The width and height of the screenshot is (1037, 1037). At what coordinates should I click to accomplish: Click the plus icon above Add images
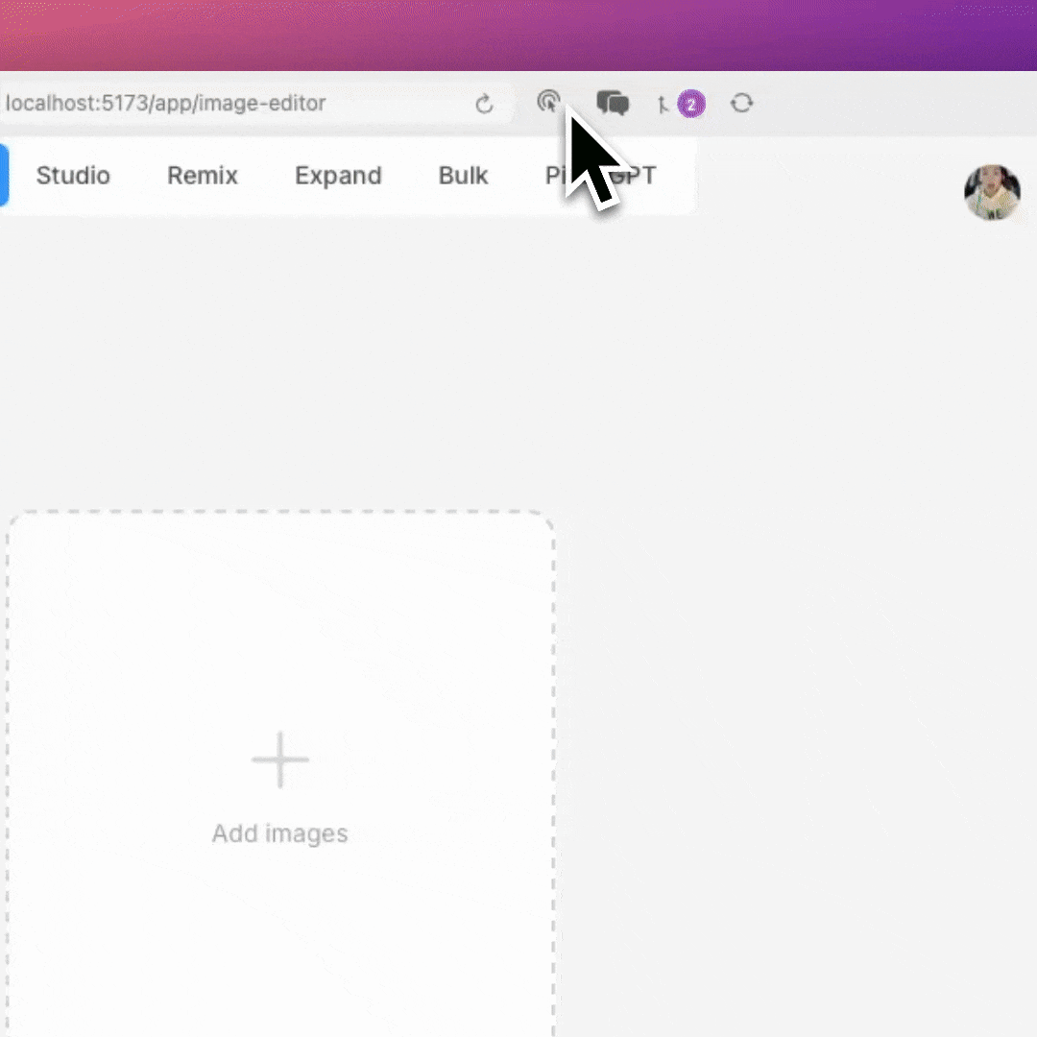(x=279, y=760)
